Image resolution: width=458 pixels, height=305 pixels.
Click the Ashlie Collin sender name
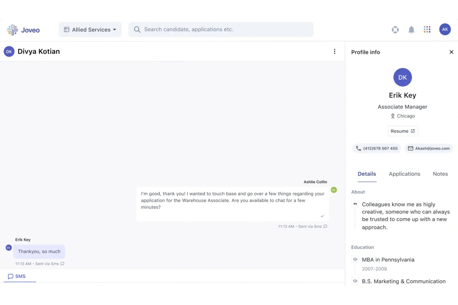(315, 182)
